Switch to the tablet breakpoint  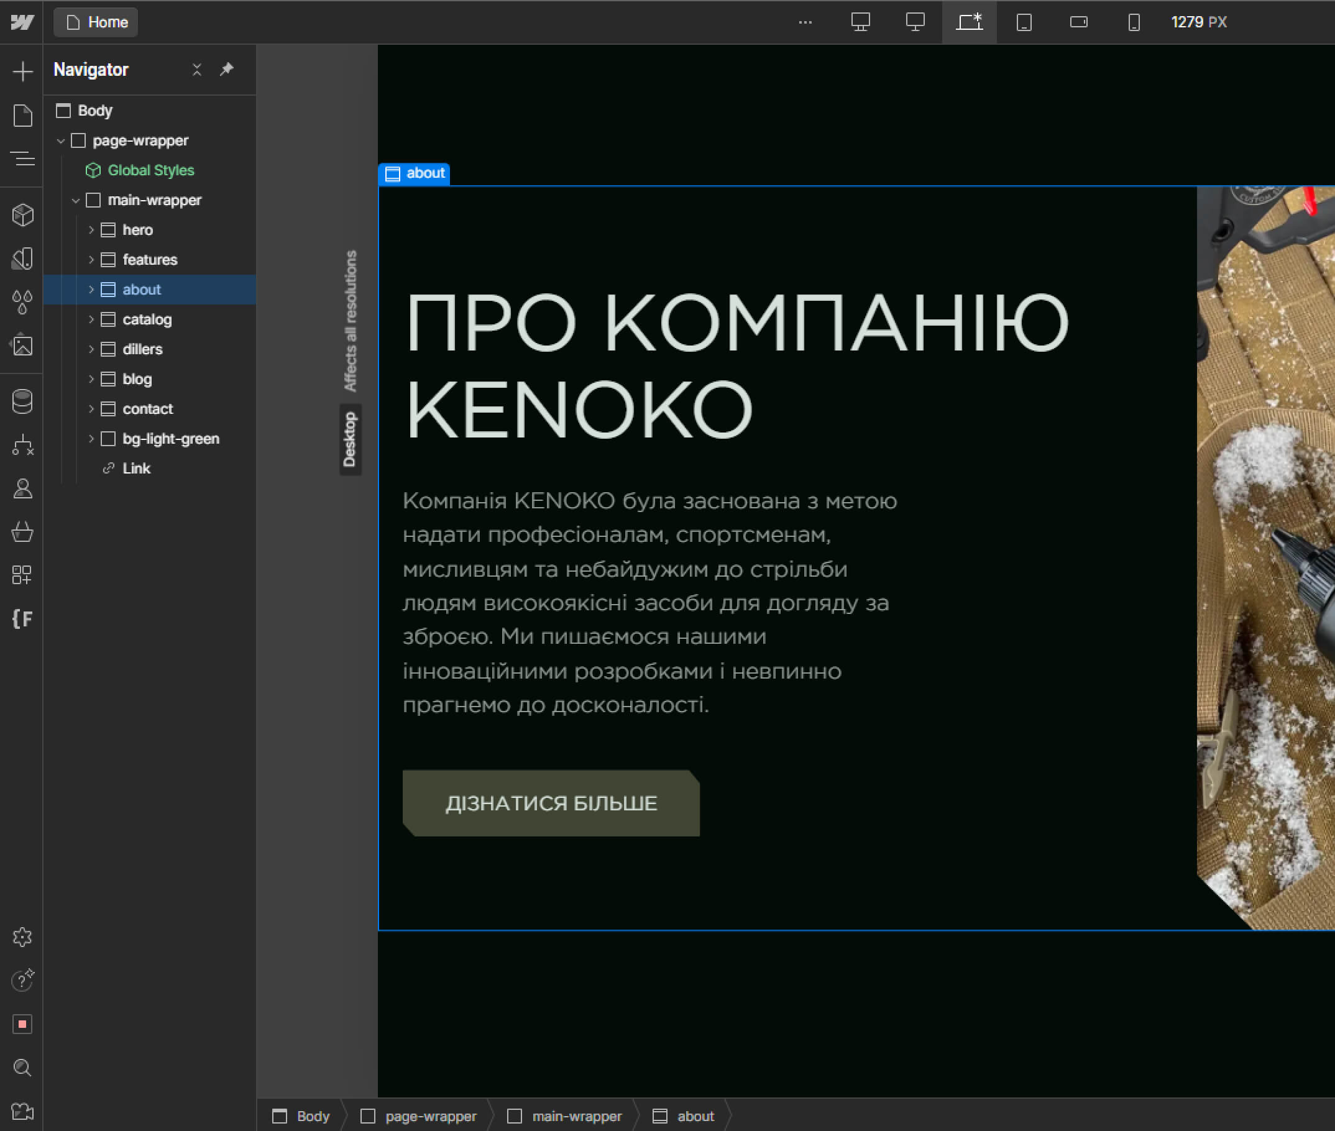(1024, 22)
